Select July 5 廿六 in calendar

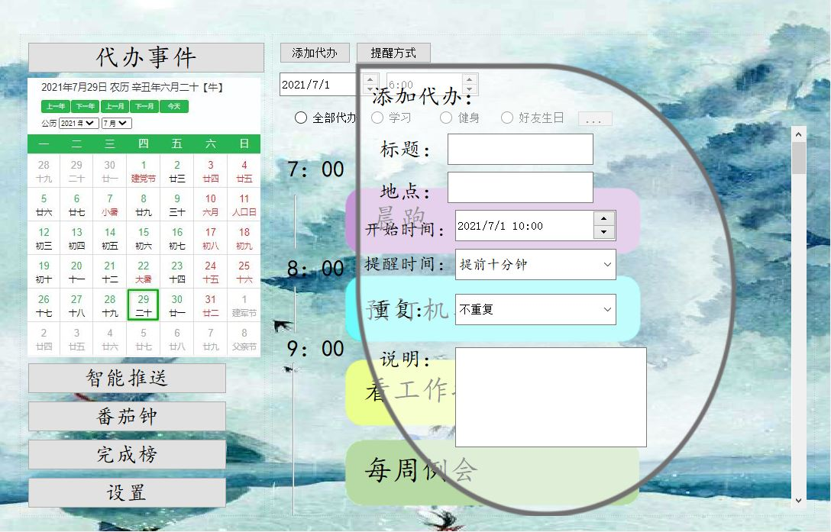[44, 205]
